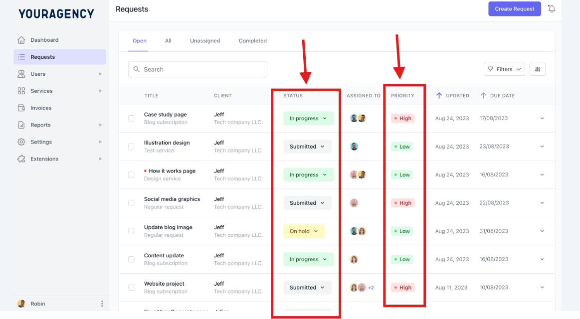Open the How it works page request
Screen dimensions: 580x319
click(172, 171)
